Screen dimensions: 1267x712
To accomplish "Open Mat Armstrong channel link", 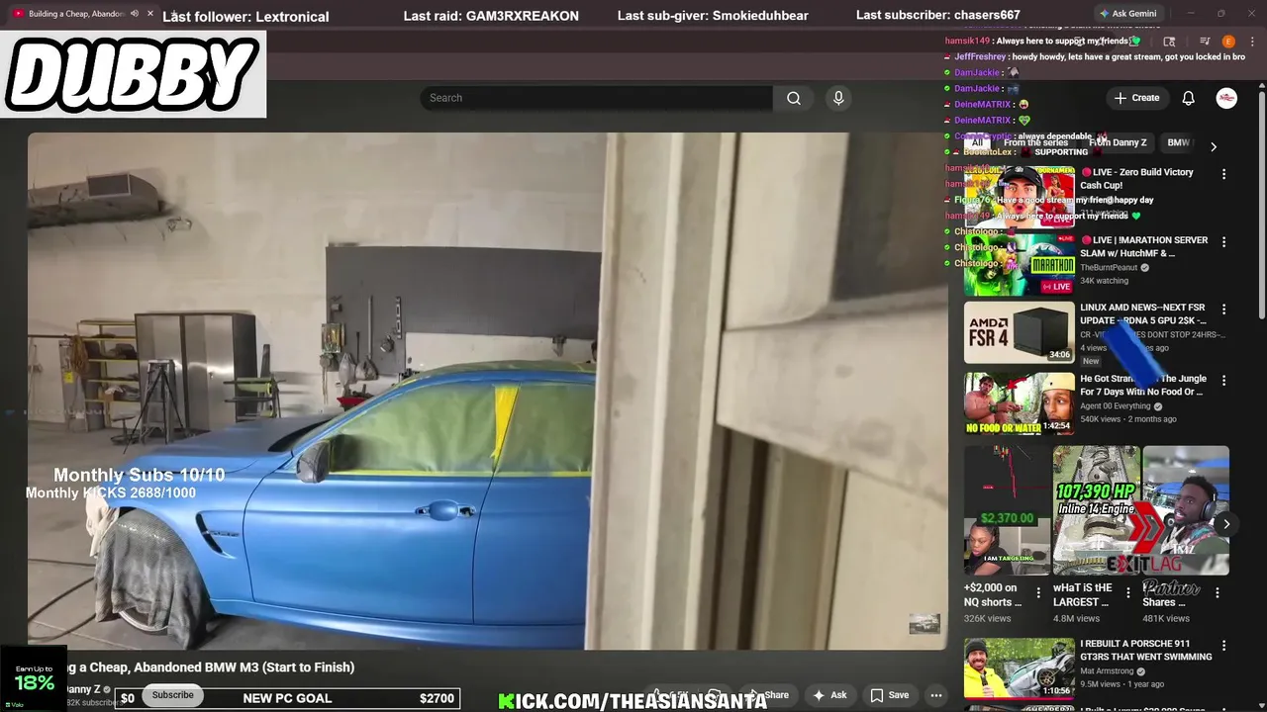I will click(1107, 671).
